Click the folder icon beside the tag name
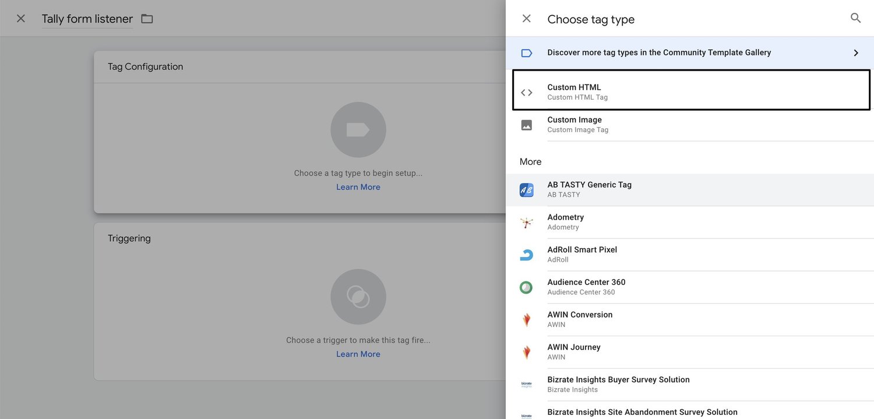 (x=147, y=19)
